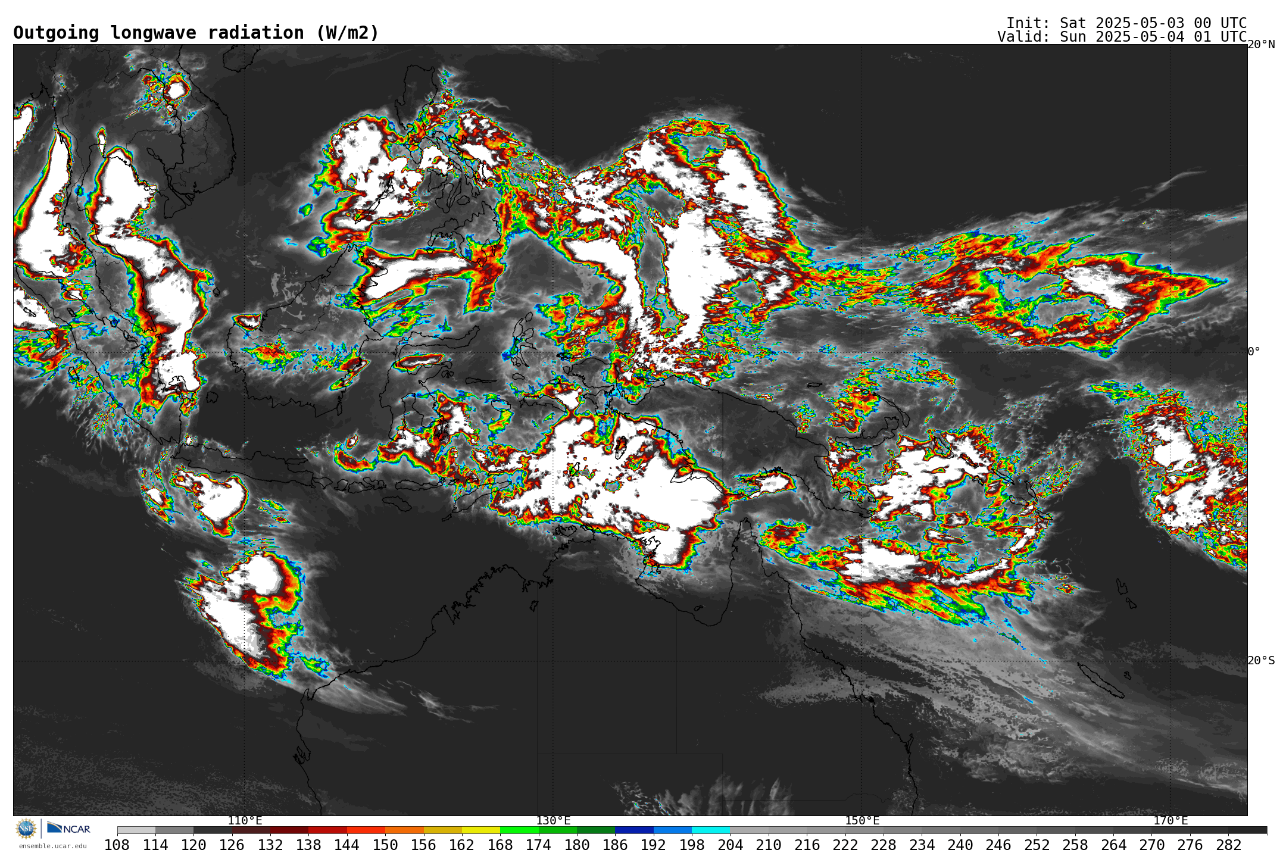The image size is (1286, 853).
Task: Pick the dark blue 186–192 colorbar swatch
Action: [634, 830]
